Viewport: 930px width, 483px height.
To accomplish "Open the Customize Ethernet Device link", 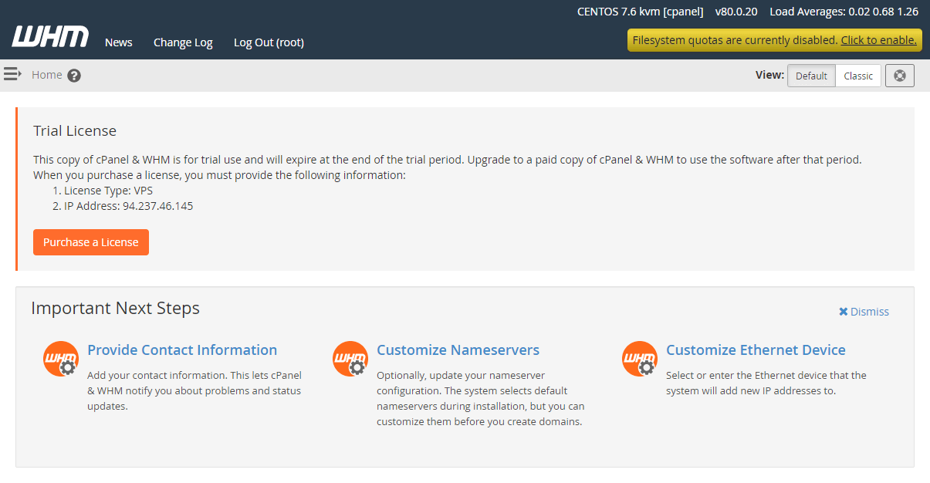I will pyautogui.click(x=756, y=350).
